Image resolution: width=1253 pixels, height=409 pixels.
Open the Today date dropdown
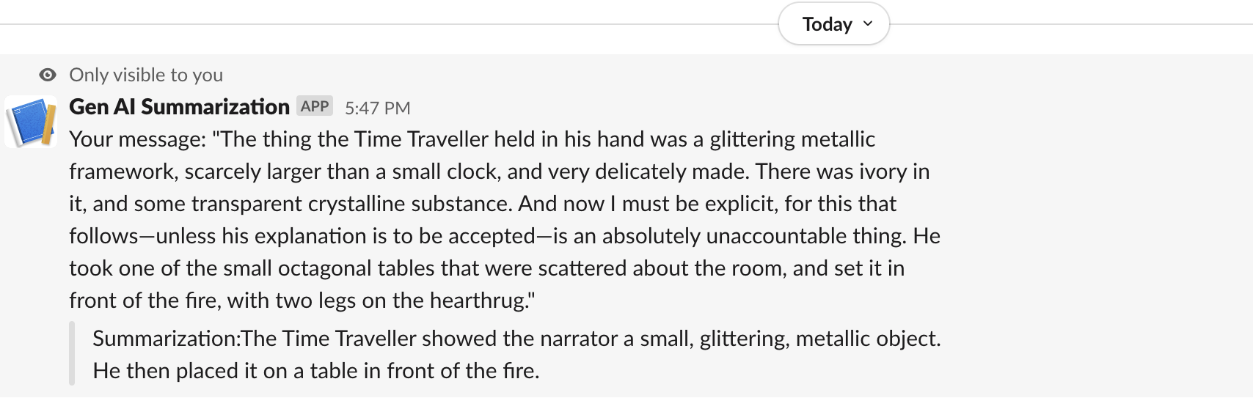[827, 24]
